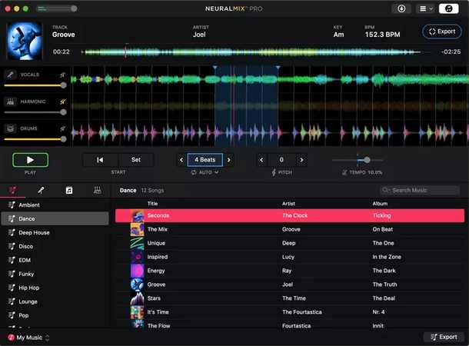Mute the Drums stem

coord(62,128)
